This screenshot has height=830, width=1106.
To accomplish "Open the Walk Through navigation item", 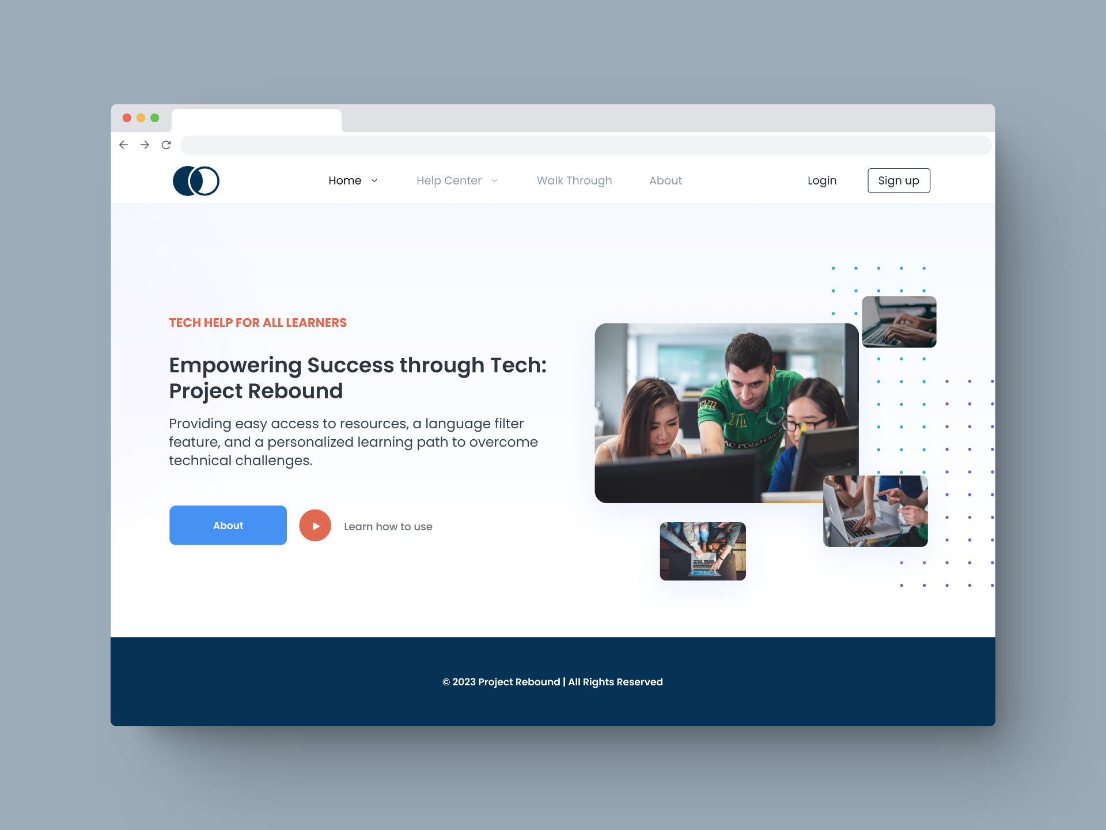I will coord(575,180).
